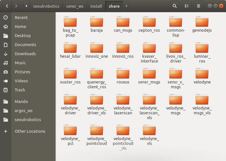Viewport: 226px width, 161px height.
Task: Open Desktop in the sidebar
Action: point(28,36)
